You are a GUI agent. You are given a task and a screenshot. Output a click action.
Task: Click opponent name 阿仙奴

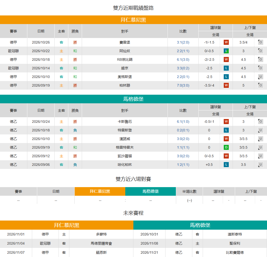[x=125, y=51]
